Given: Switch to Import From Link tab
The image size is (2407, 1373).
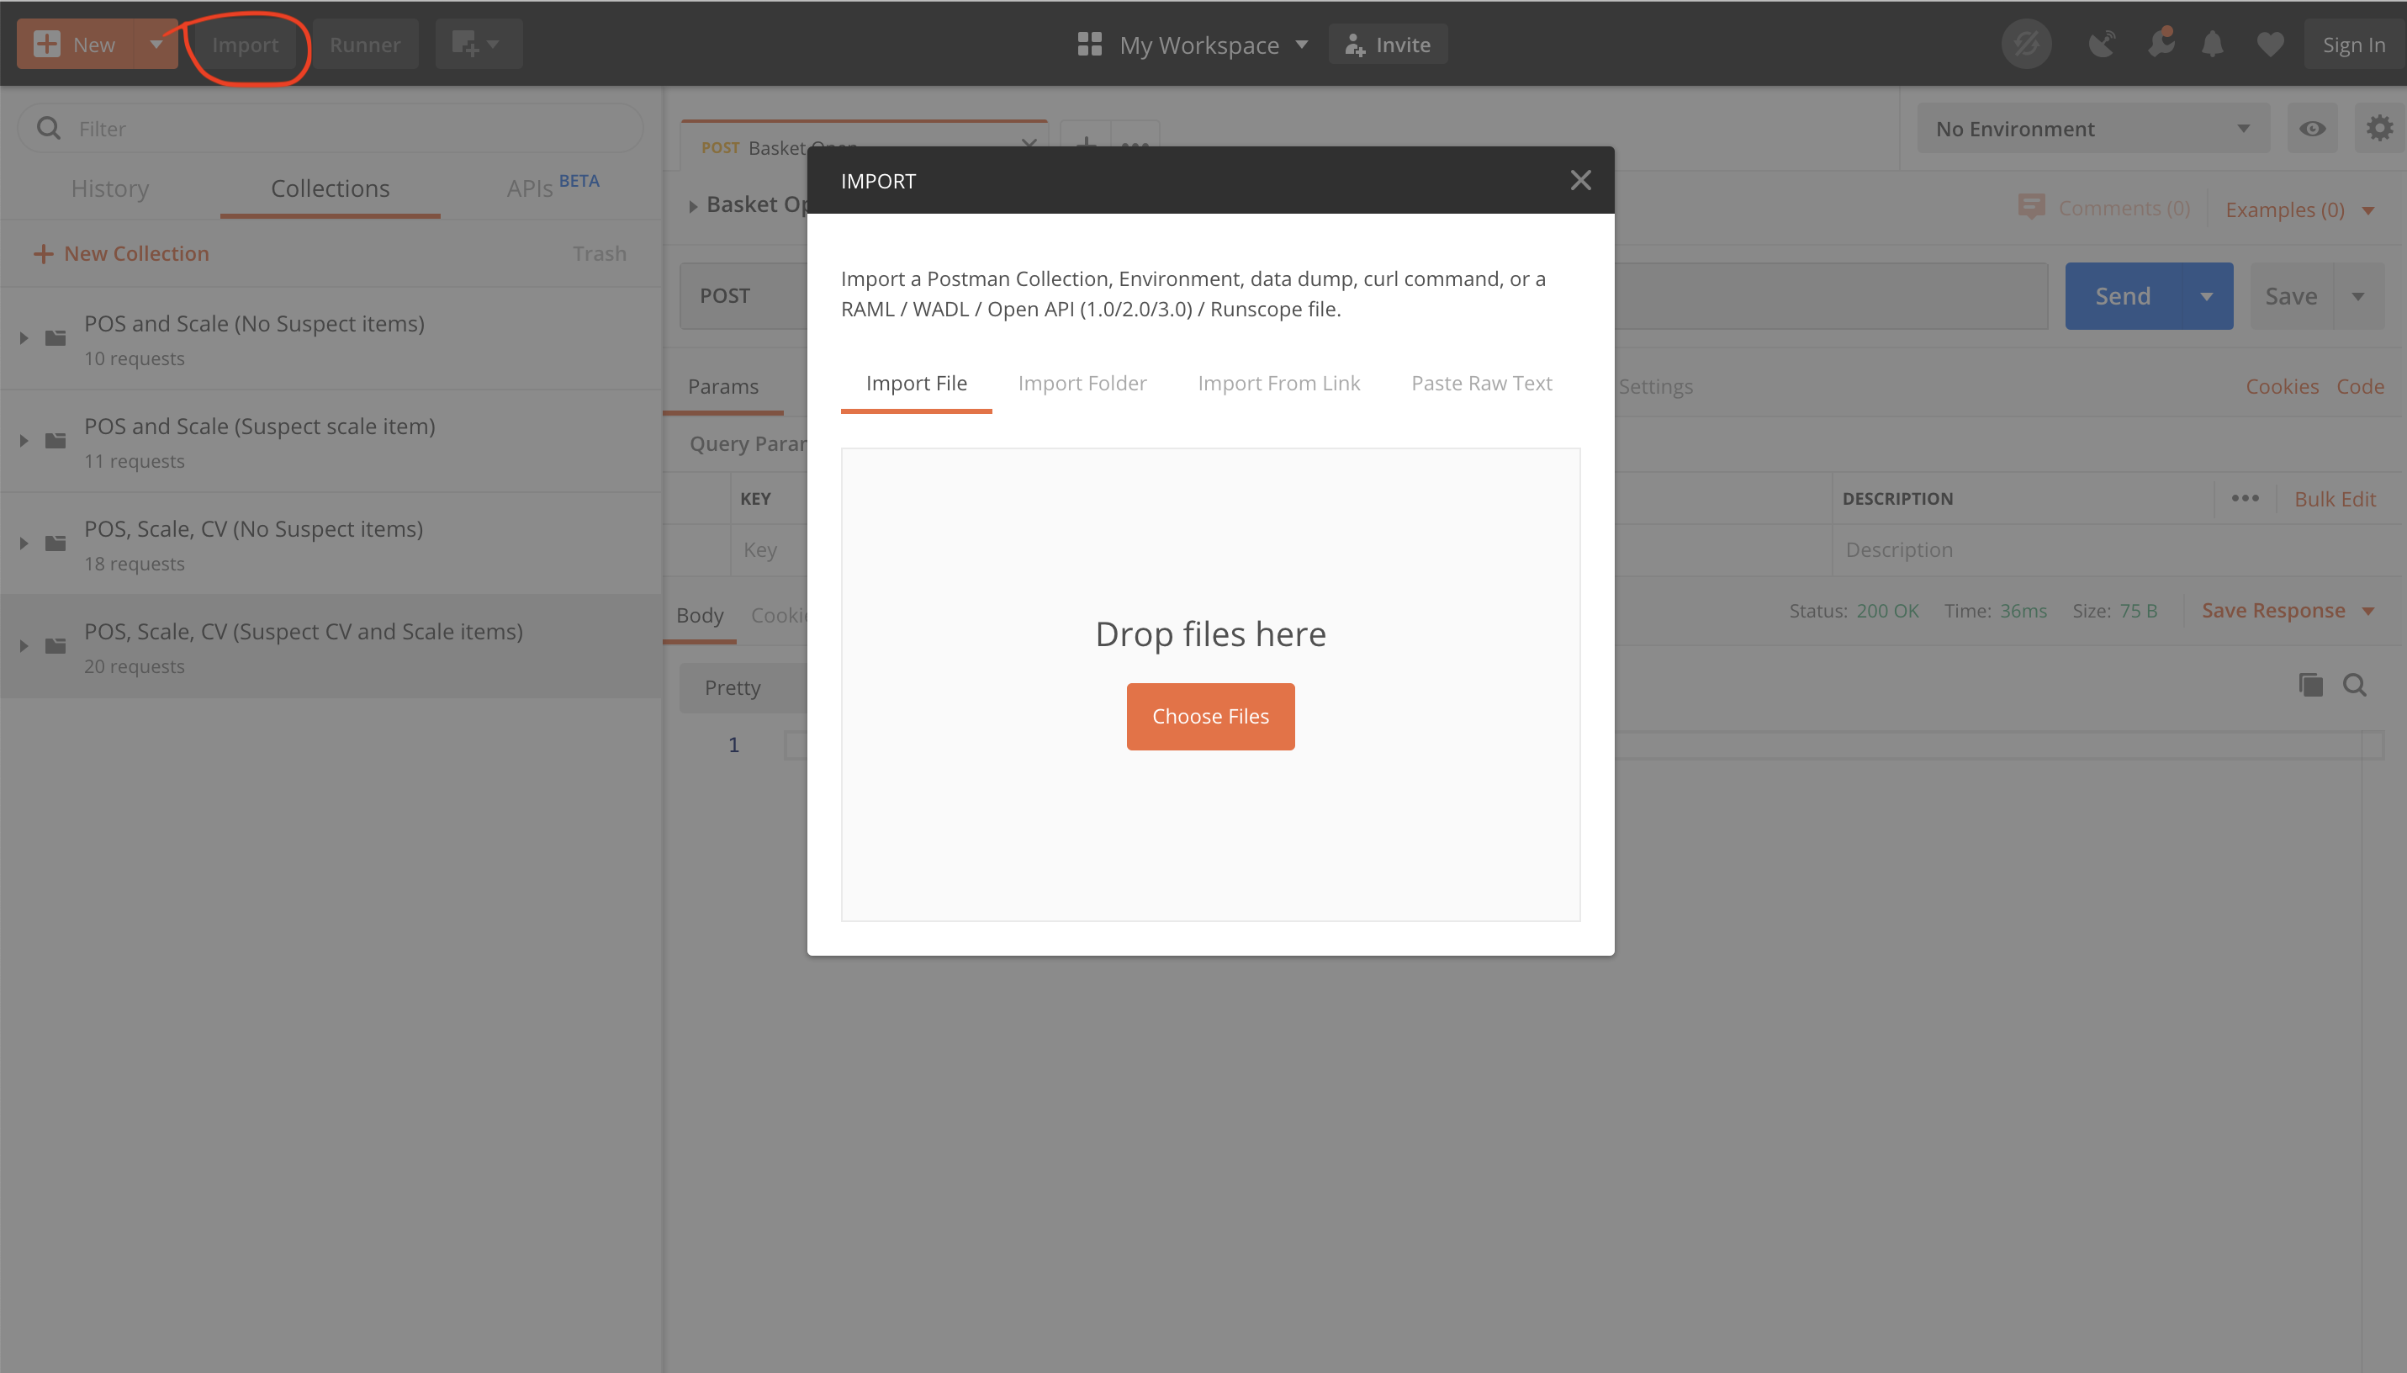Looking at the screenshot, I should click(1278, 384).
